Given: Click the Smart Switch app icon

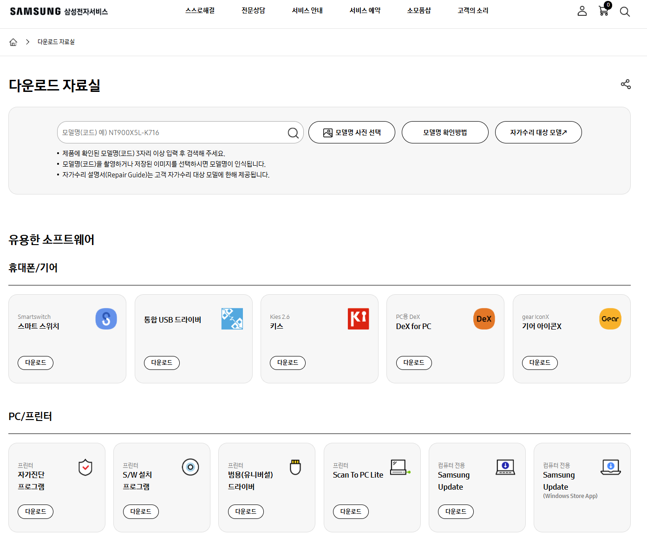Looking at the screenshot, I should [x=106, y=319].
